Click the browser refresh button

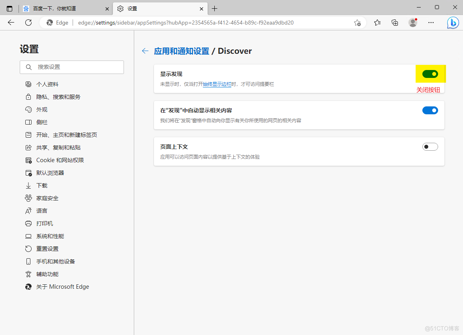tap(28, 23)
